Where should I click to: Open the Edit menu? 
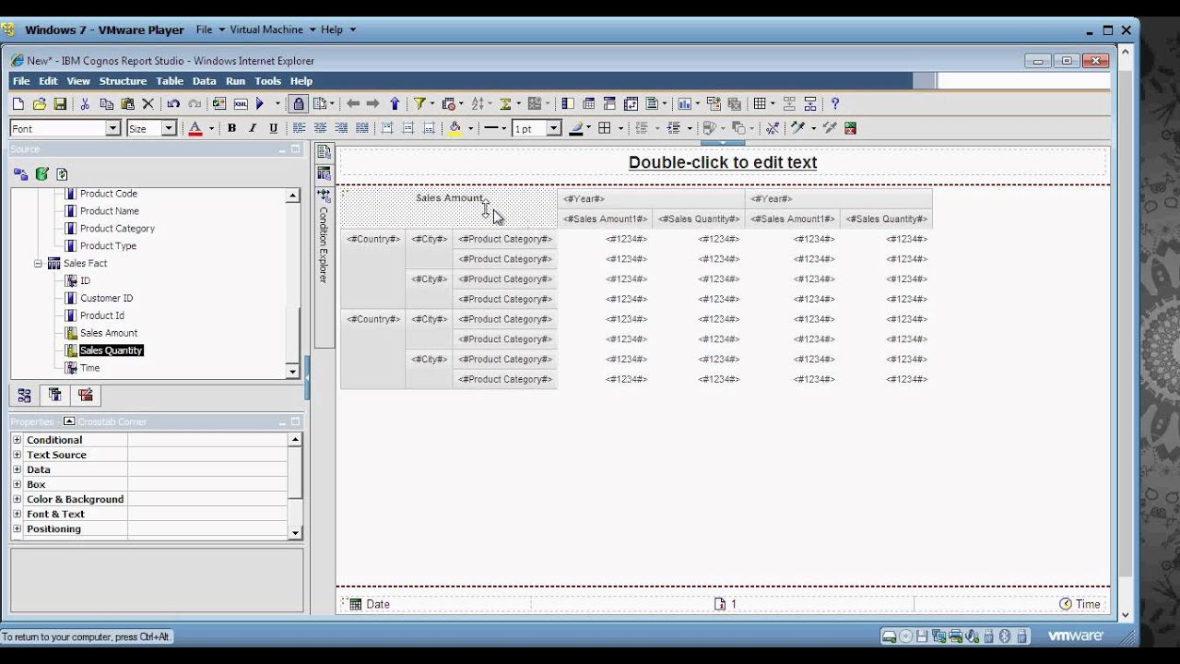(48, 81)
